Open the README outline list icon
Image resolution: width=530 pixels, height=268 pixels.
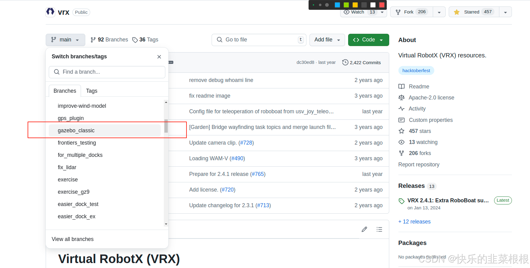point(379,229)
